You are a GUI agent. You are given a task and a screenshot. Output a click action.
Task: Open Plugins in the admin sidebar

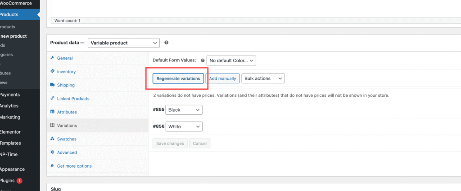pyautogui.click(x=7, y=181)
